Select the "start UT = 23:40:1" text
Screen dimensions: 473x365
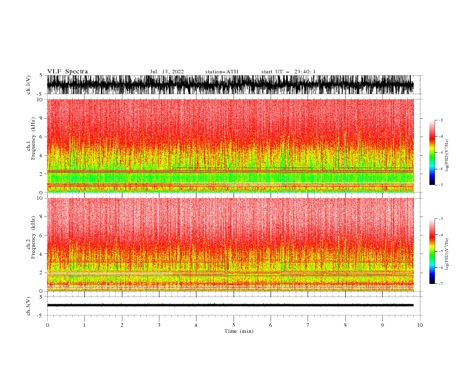pyautogui.click(x=288, y=72)
